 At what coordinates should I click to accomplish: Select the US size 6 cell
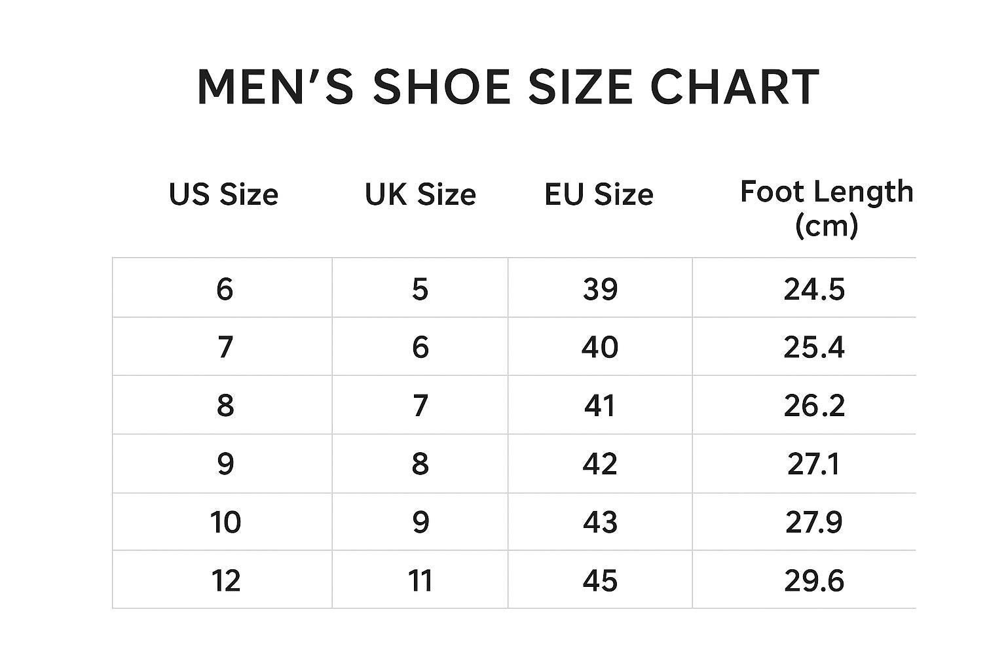pyautogui.click(x=225, y=289)
